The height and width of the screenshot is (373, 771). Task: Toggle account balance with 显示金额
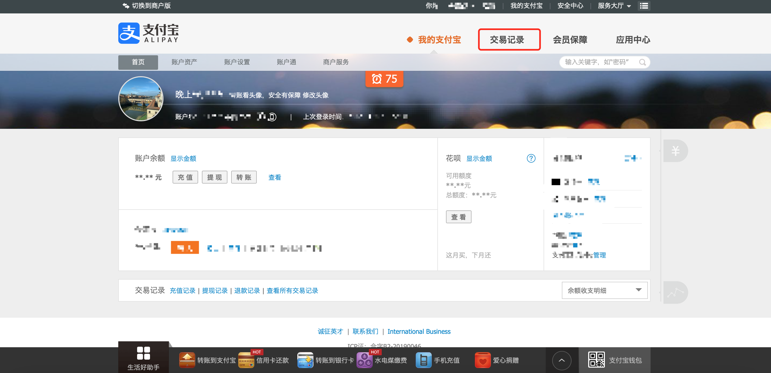(x=183, y=158)
